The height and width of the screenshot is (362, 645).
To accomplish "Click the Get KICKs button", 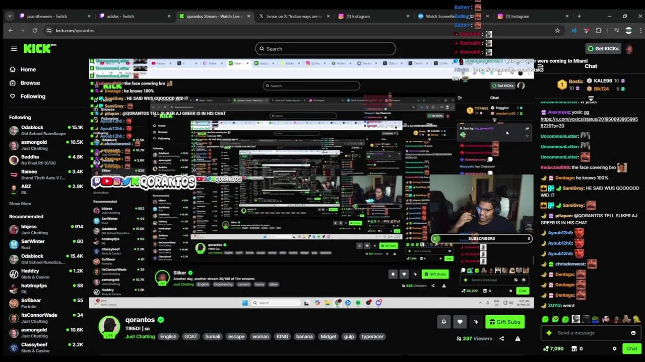I will pos(603,49).
